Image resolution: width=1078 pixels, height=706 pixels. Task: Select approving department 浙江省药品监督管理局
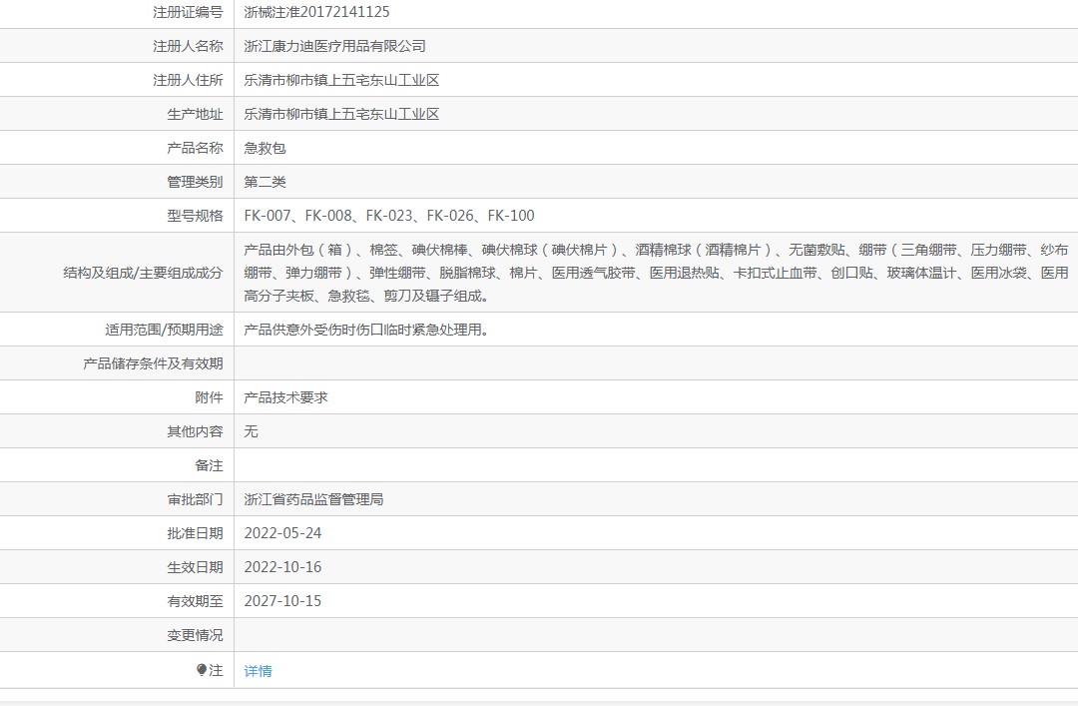[313, 499]
